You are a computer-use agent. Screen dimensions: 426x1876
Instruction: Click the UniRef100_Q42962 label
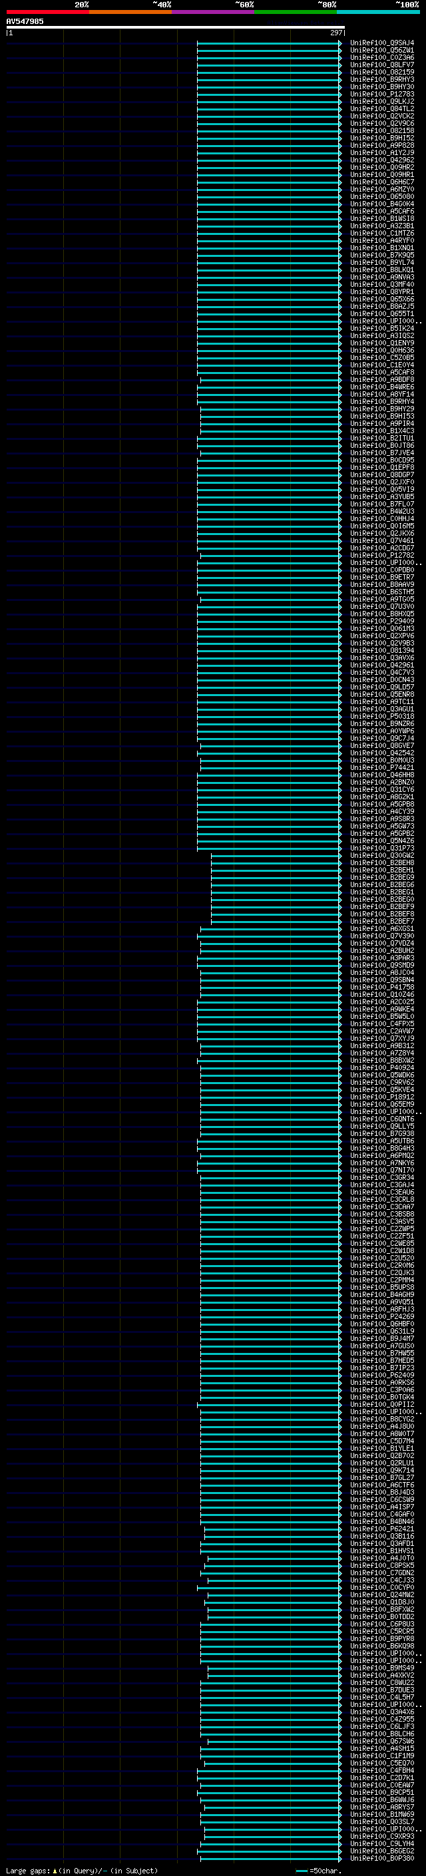tap(381, 160)
